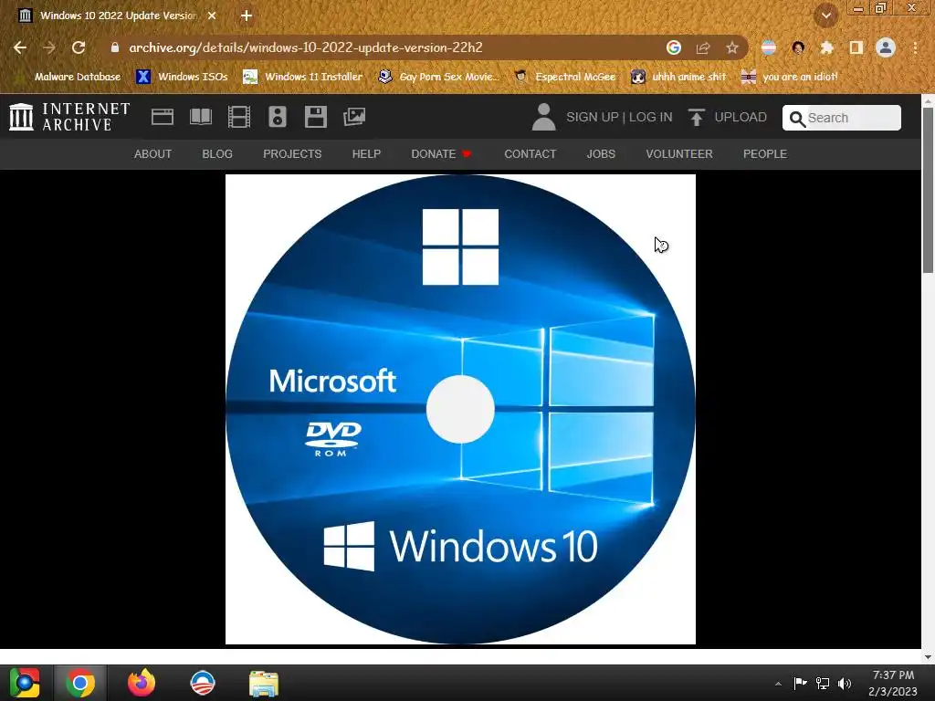Open the Video film icon

point(239,117)
